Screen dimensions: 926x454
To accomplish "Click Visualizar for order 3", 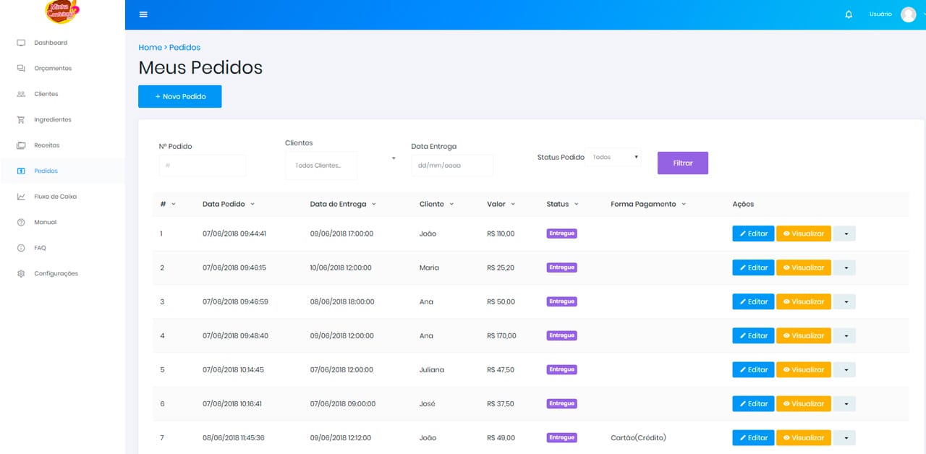I will [803, 301].
